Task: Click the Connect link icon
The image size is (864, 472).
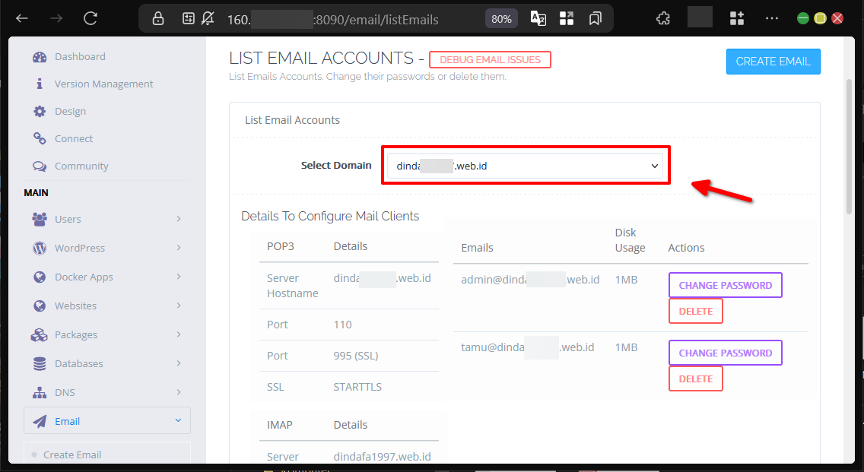Action: tap(40, 139)
